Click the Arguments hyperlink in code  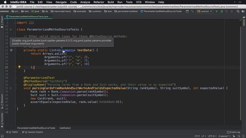pos(66,50)
